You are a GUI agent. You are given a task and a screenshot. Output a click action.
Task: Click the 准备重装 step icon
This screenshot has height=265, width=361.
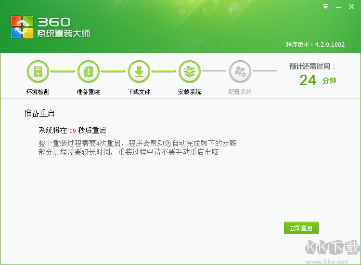coord(88,71)
